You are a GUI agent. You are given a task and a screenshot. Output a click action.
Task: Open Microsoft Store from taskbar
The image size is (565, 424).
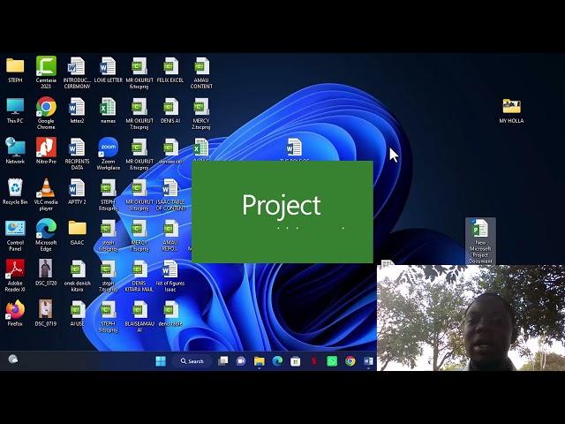tap(296, 361)
